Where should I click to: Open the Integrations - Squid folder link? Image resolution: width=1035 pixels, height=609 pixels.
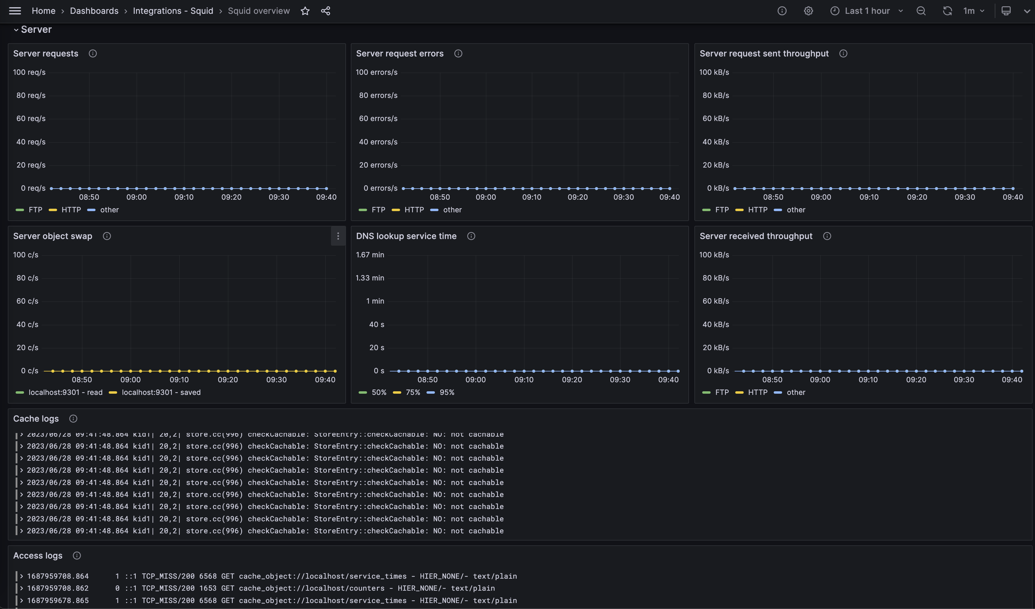pyautogui.click(x=173, y=11)
